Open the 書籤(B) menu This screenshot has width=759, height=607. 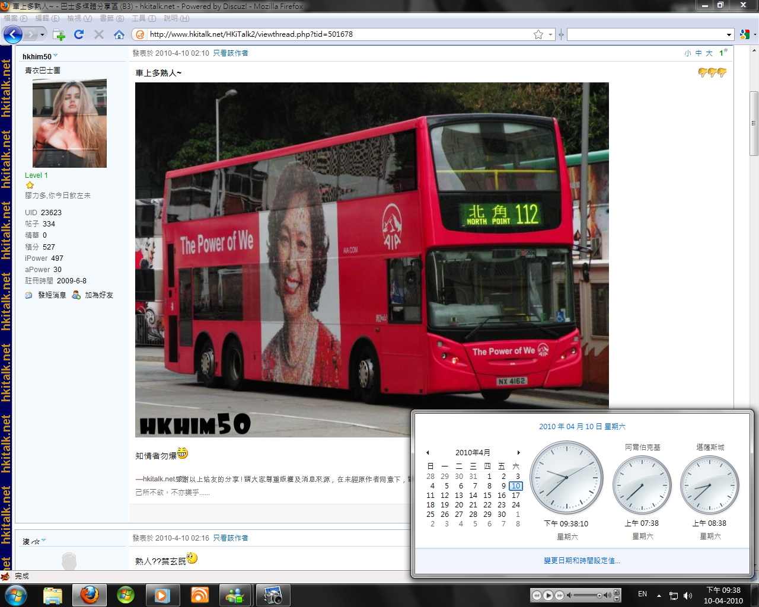click(111, 18)
